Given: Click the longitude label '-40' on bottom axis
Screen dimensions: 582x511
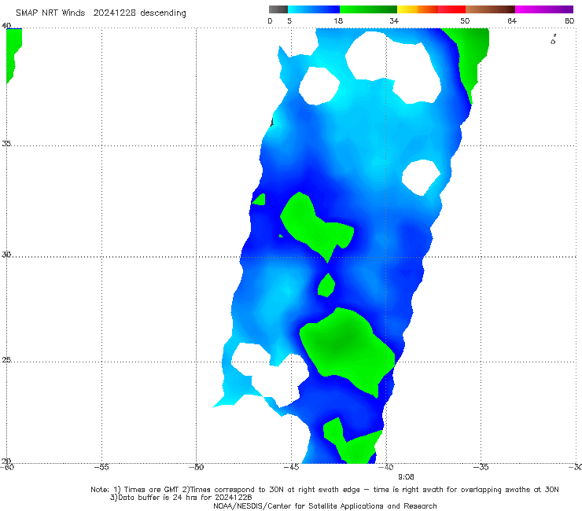Looking at the screenshot, I should 386,467.
